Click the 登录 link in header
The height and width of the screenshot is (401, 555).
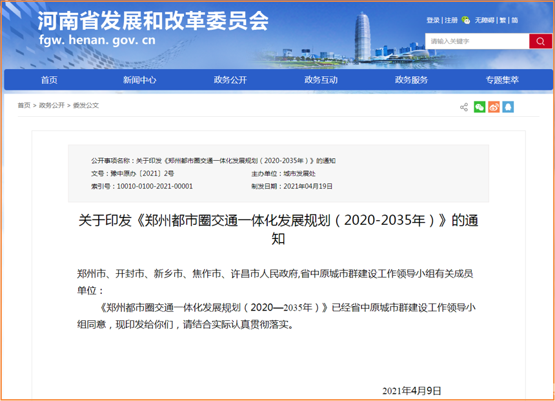click(432, 20)
